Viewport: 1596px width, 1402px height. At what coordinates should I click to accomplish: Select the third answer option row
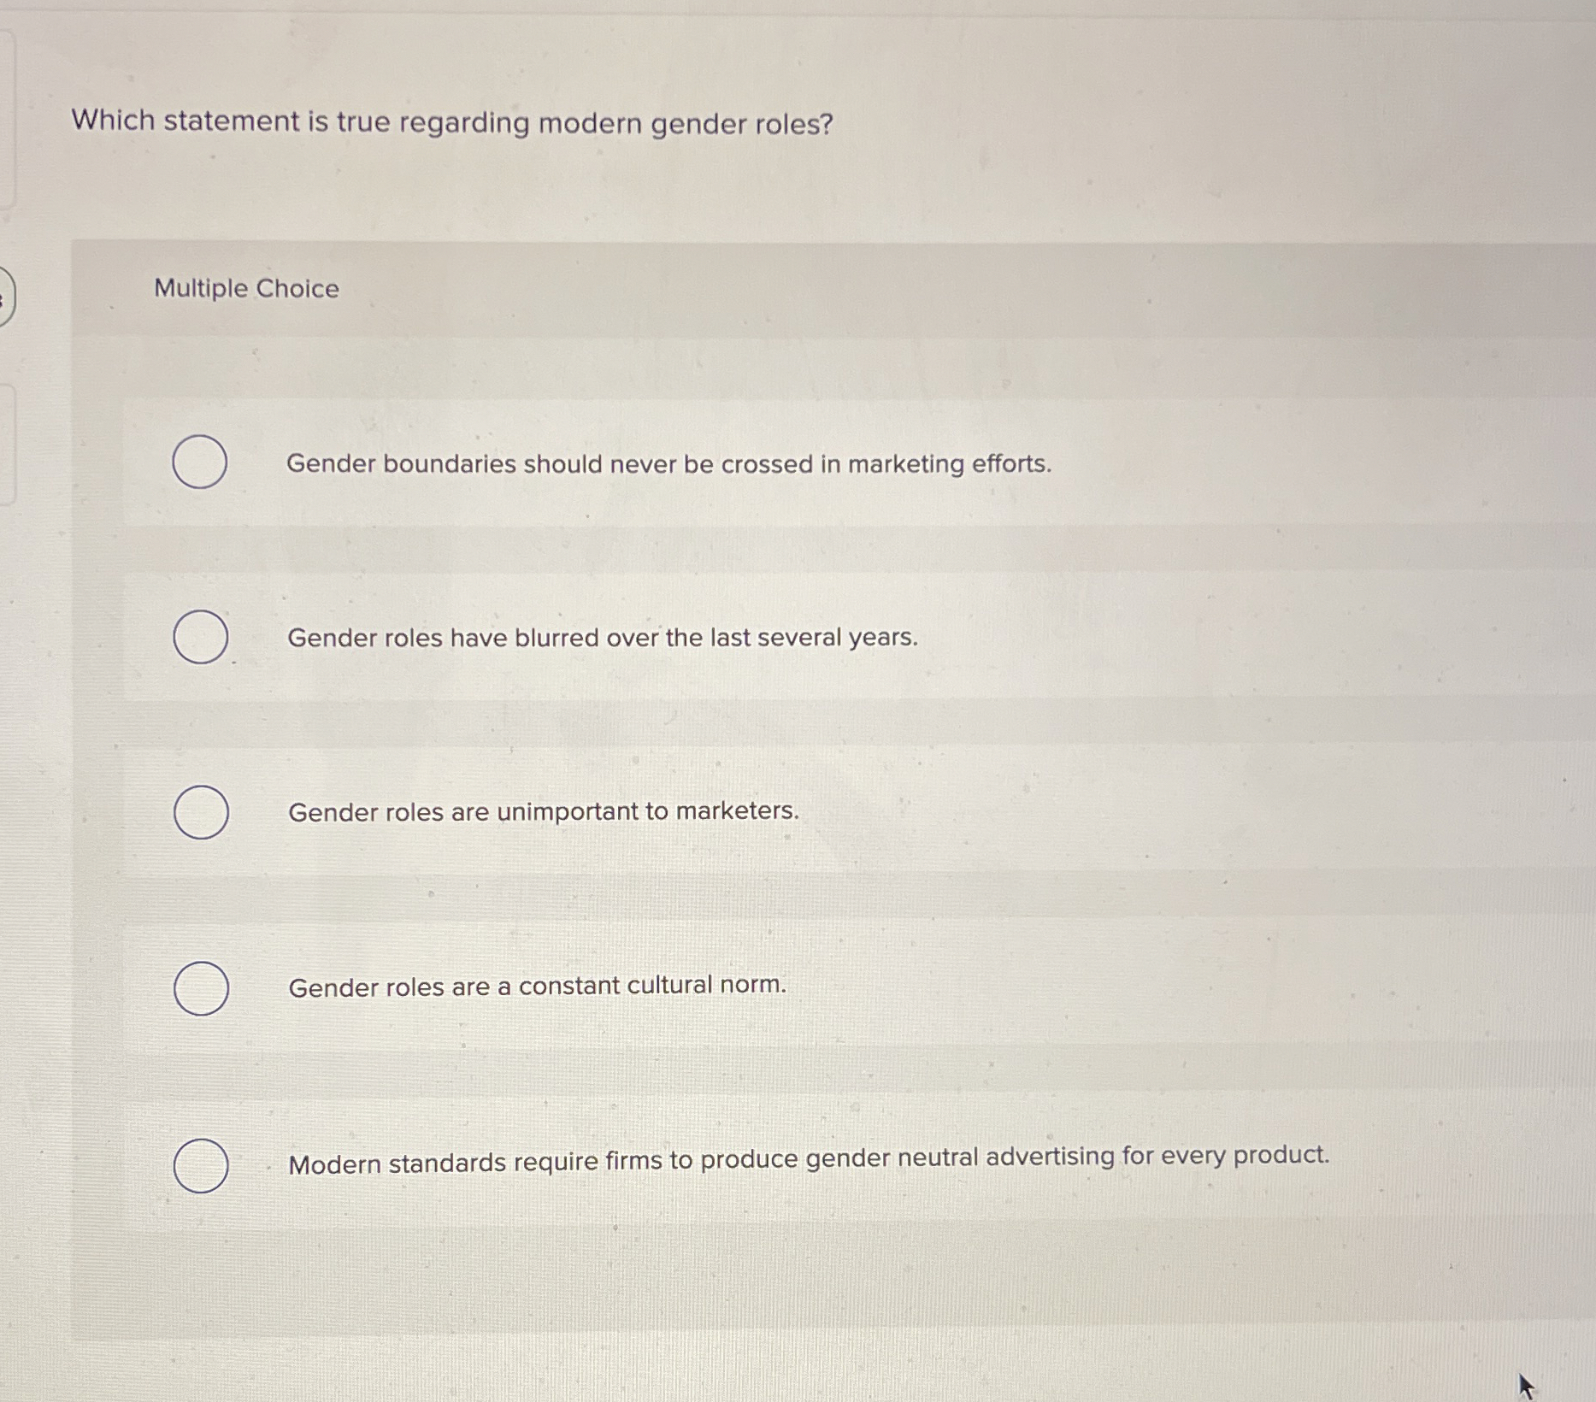tap(769, 813)
